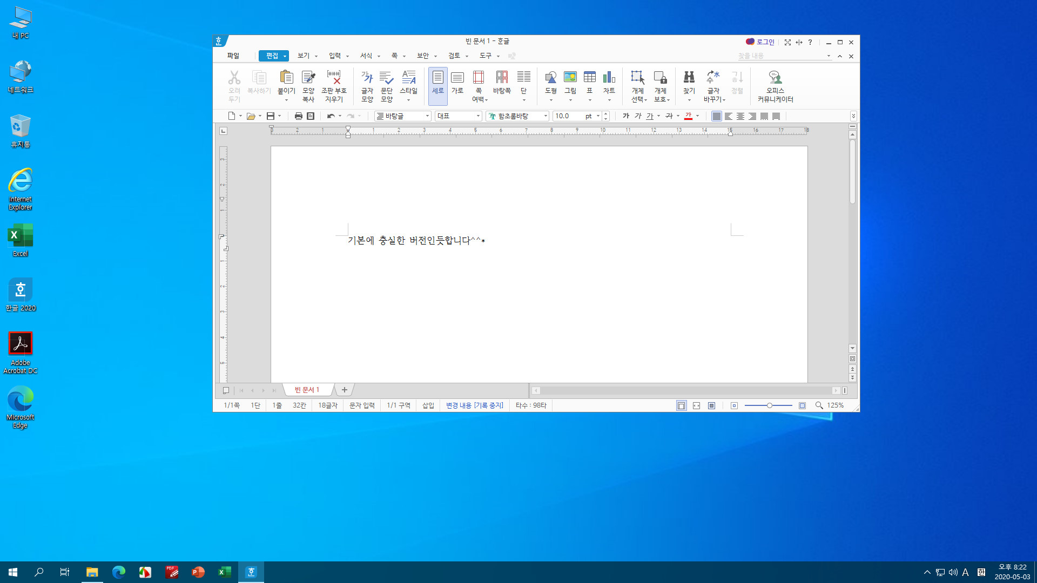Click the Erase Control Codes (조판 부호 지우기) icon
This screenshot has height=583, width=1037.
[334, 78]
